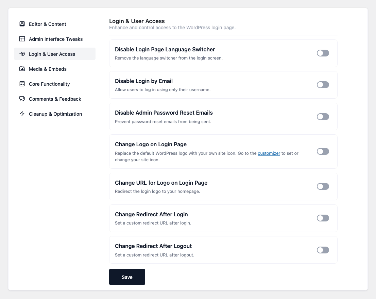Click the Media & Embeds image icon

click(x=22, y=69)
